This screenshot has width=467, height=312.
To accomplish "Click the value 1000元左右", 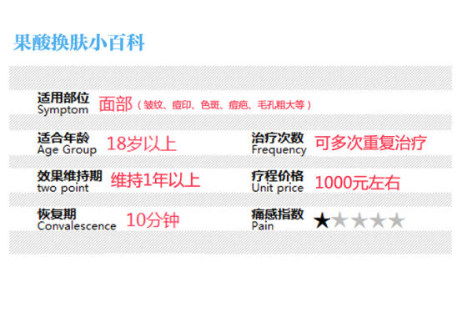I will point(358,183).
